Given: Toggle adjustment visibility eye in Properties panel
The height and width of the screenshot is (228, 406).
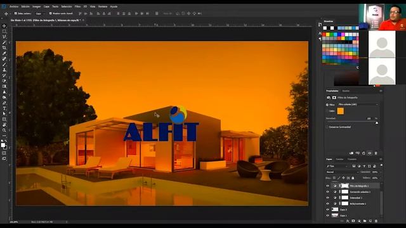Looking at the screenshot, I should 370,153.
